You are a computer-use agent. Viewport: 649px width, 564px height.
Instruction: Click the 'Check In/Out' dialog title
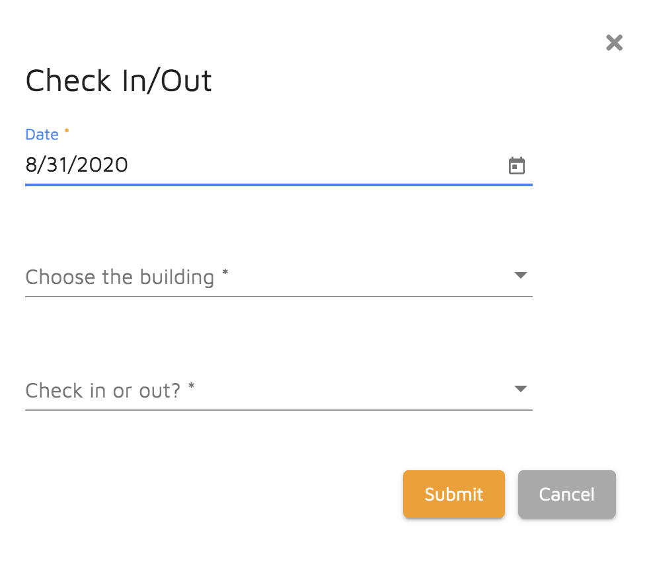pyautogui.click(x=118, y=80)
